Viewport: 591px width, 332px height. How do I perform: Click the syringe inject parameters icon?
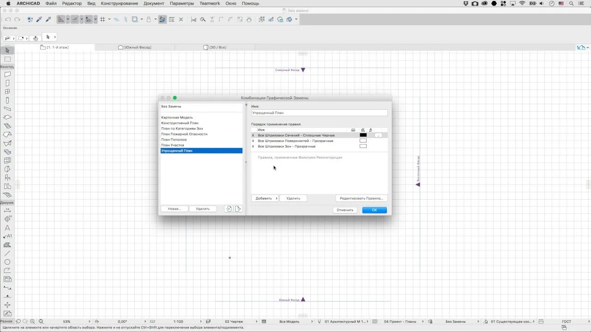click(x=48, y=19)
